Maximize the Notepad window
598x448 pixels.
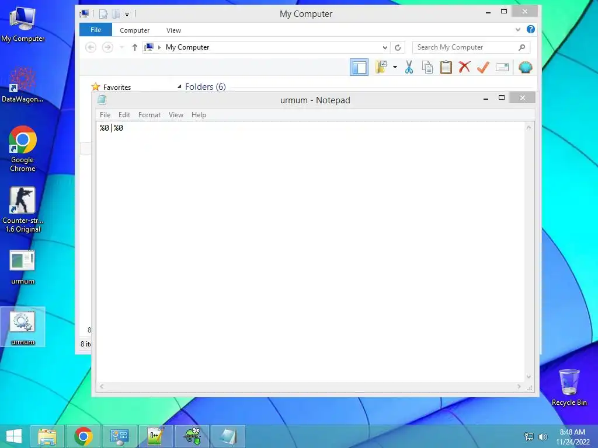click(502, 98)
